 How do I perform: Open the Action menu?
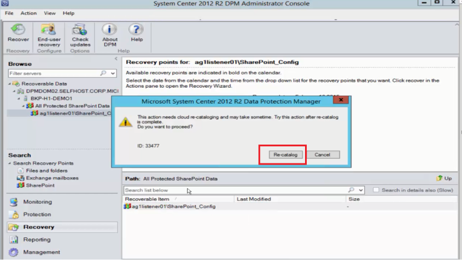pyautogui.click(x=28, y=13)
